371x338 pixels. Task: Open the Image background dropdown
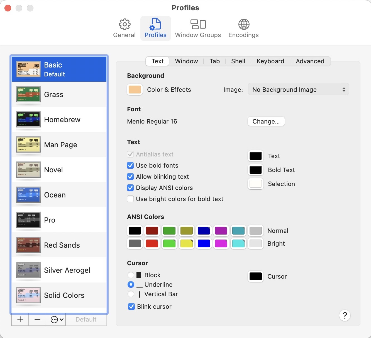click(298, 90)
